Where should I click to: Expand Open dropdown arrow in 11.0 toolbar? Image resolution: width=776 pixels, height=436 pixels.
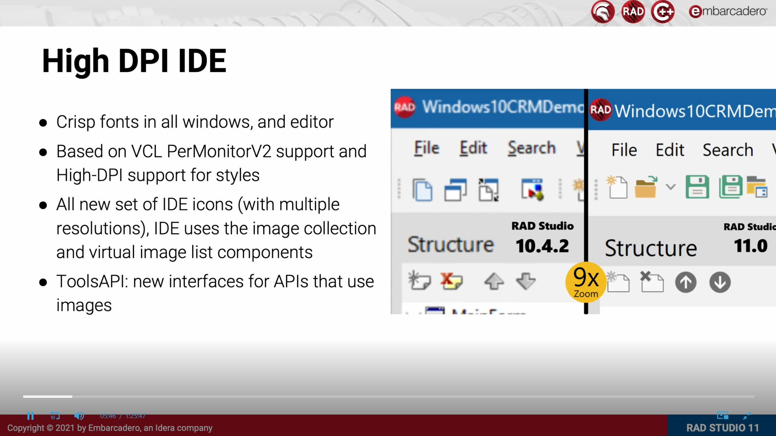coord(671,187)
